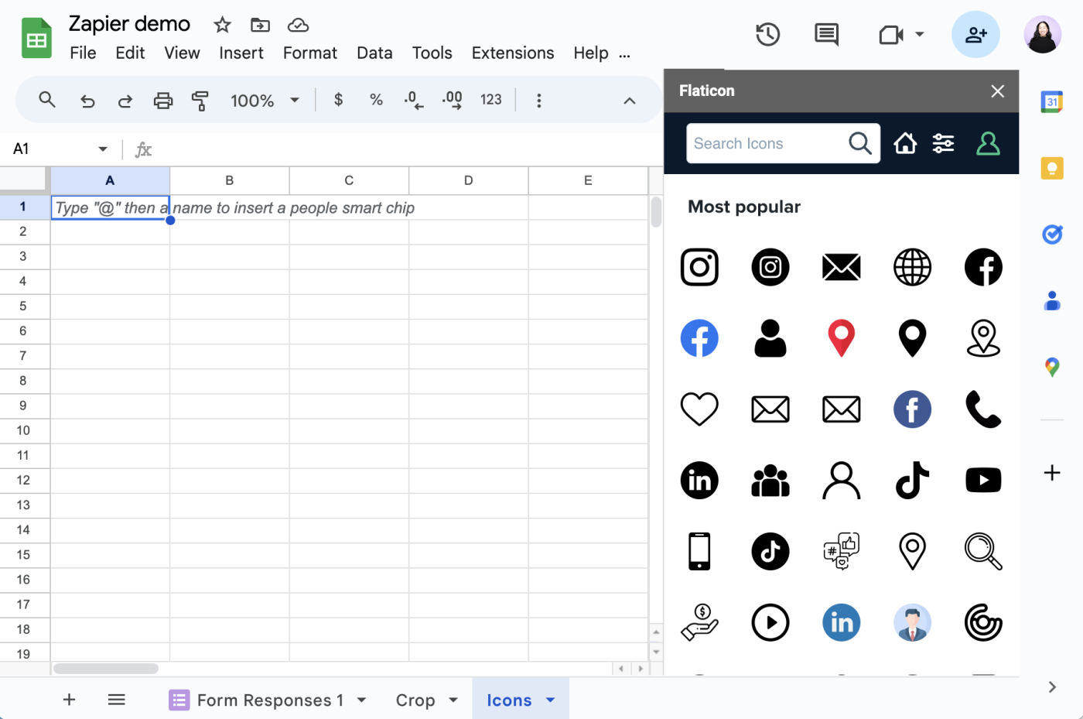Click the Share button
This screenshot has height=719, width=1083.
[x=975, y=34]
